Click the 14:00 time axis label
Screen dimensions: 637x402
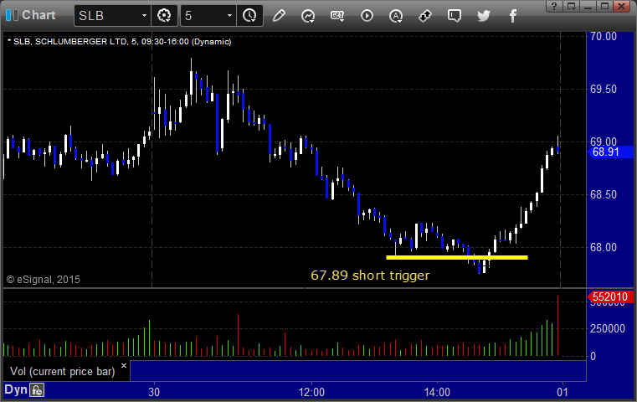click(x=437, y=392)
